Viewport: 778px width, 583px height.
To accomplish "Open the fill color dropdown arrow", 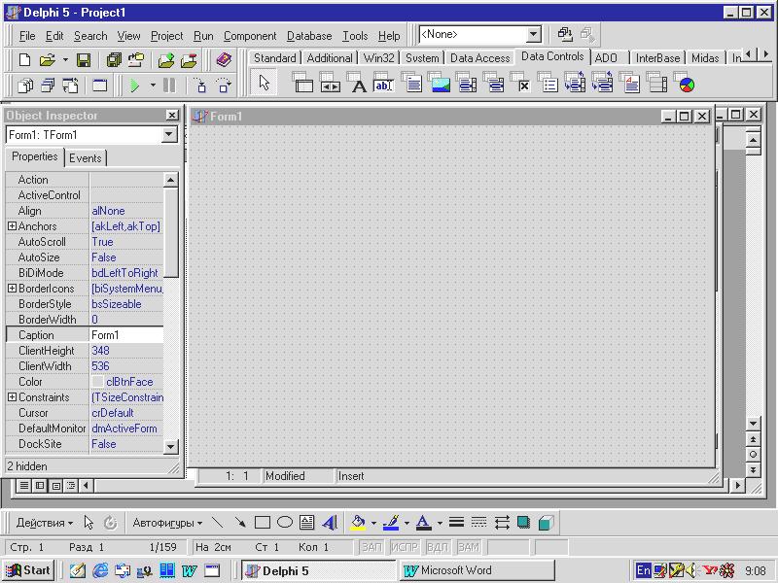I will [373, 523].
